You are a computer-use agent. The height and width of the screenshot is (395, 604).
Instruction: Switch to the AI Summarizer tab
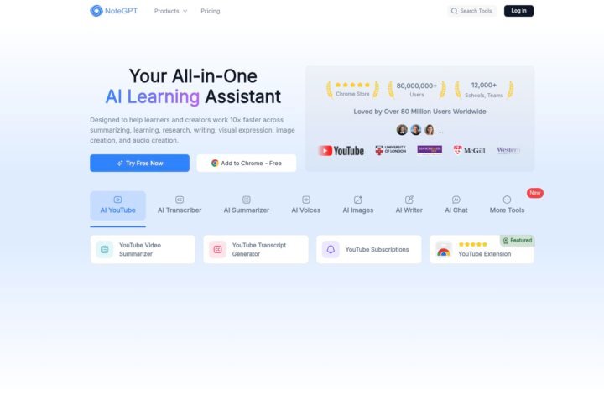[x=247, y=205]
